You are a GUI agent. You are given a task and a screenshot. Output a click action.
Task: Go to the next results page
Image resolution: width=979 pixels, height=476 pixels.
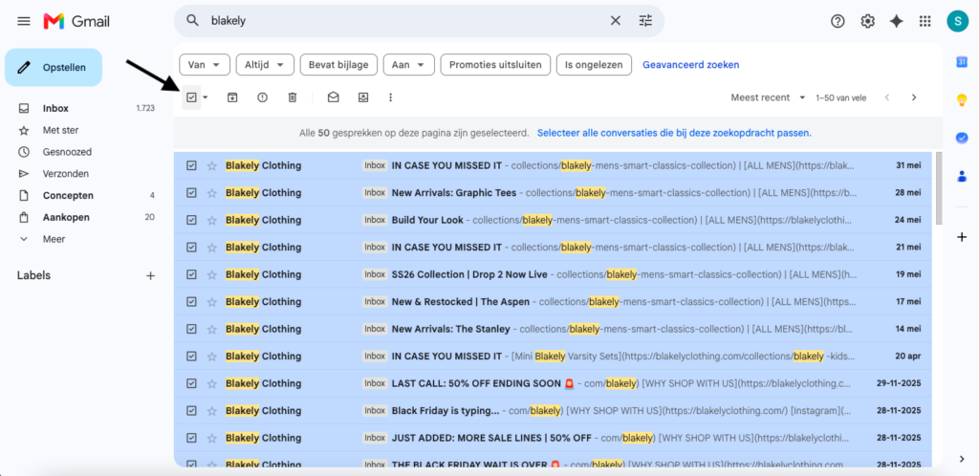tap(913, 97)
